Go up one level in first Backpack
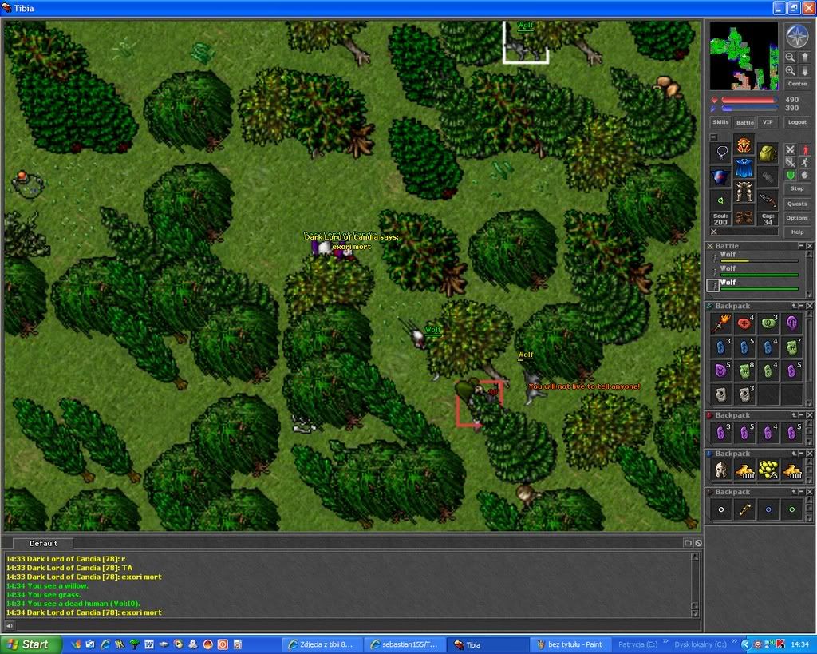The height and width of the screenshot is (654, 817). 794,306
